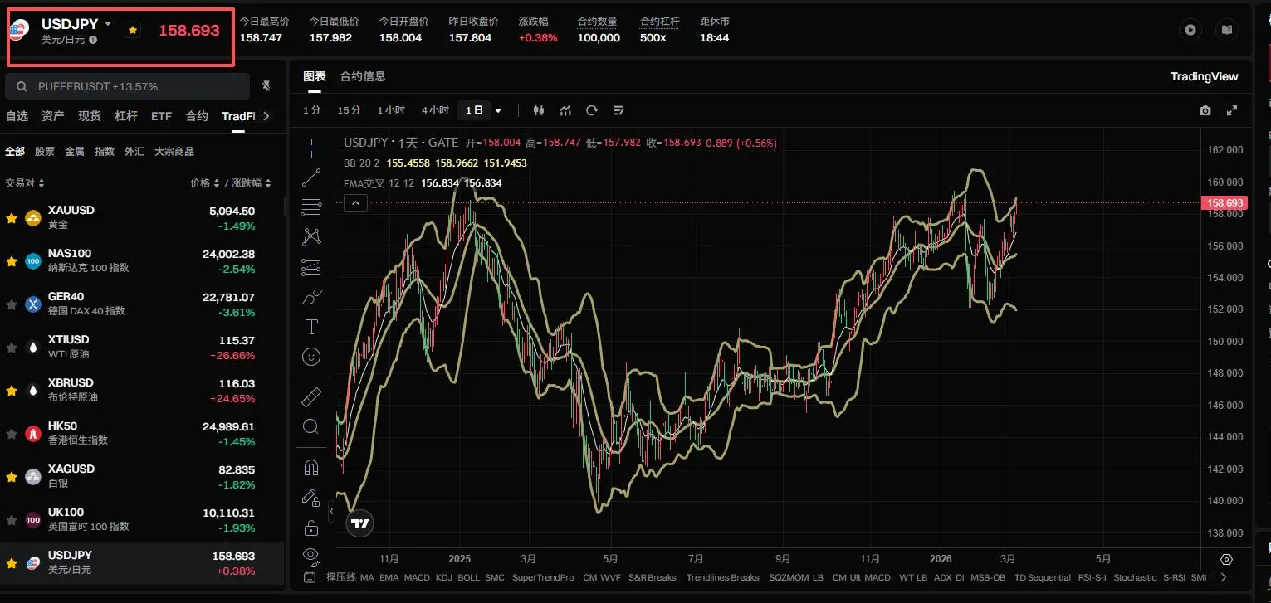The width and height of the screenshot is (1271, 603).
Task: Select the XABCD pattern tool
Action: pos(311,236)
